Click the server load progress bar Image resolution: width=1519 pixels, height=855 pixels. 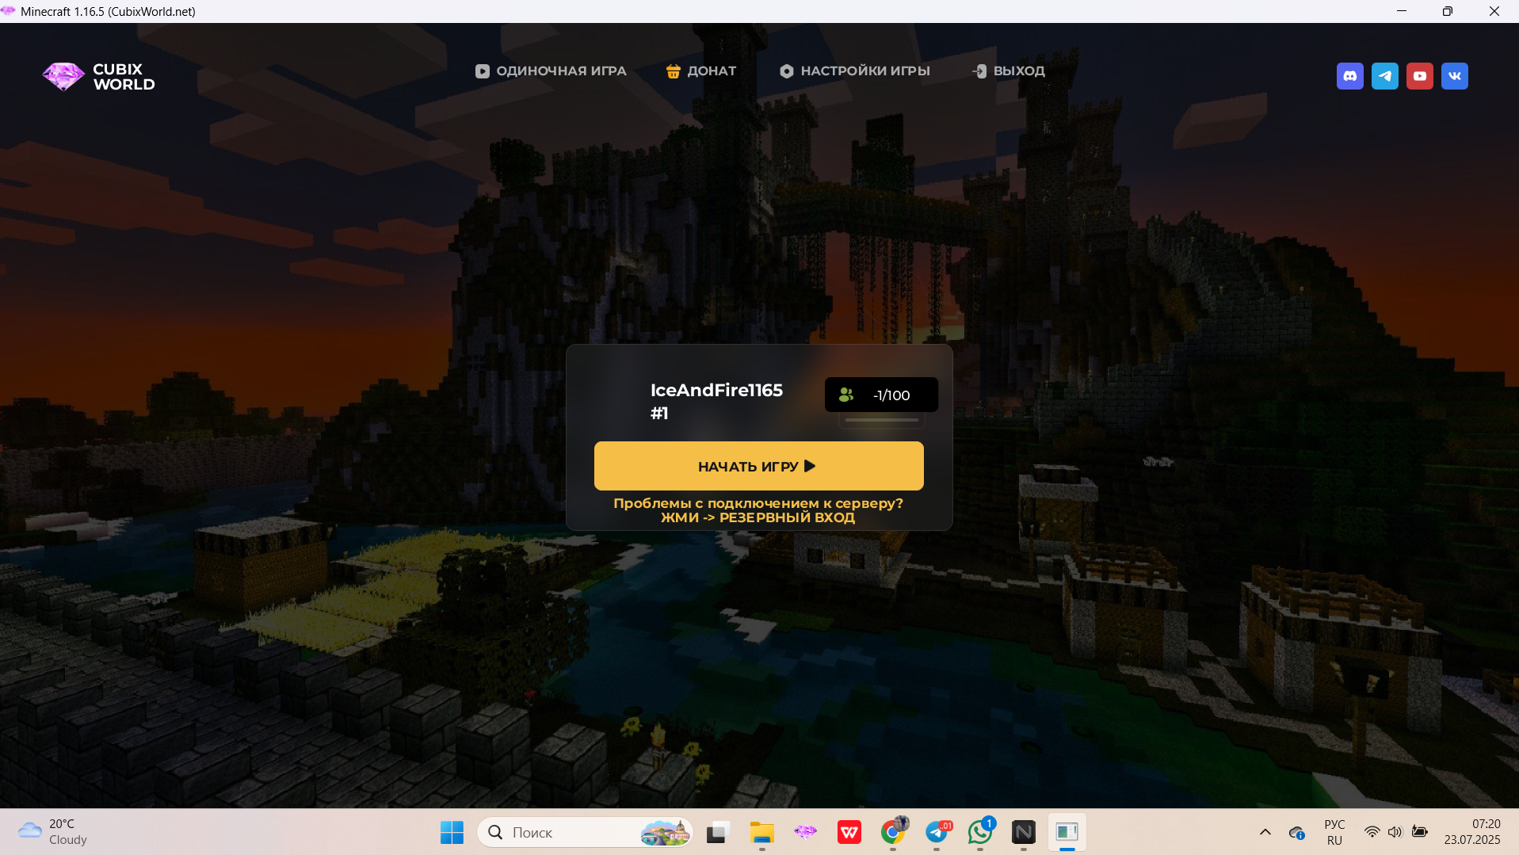[x=881, y=420]
